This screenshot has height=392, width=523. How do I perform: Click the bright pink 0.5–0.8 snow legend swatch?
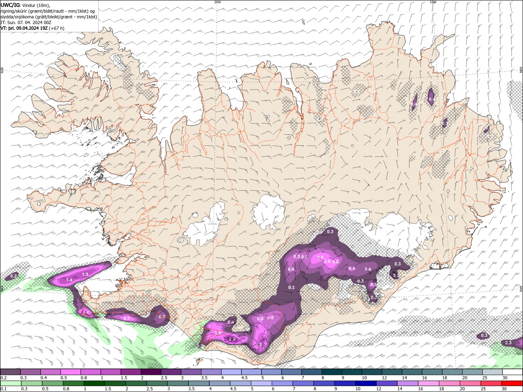click(x=70, y=372)
